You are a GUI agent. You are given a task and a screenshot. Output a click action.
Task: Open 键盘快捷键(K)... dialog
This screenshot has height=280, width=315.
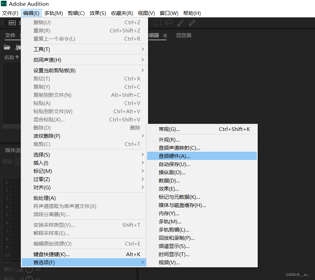point(84,254)
